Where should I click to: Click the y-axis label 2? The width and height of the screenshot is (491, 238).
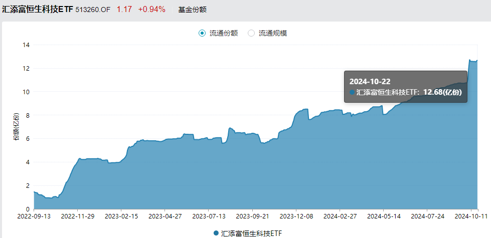click(x=28, y=185)
